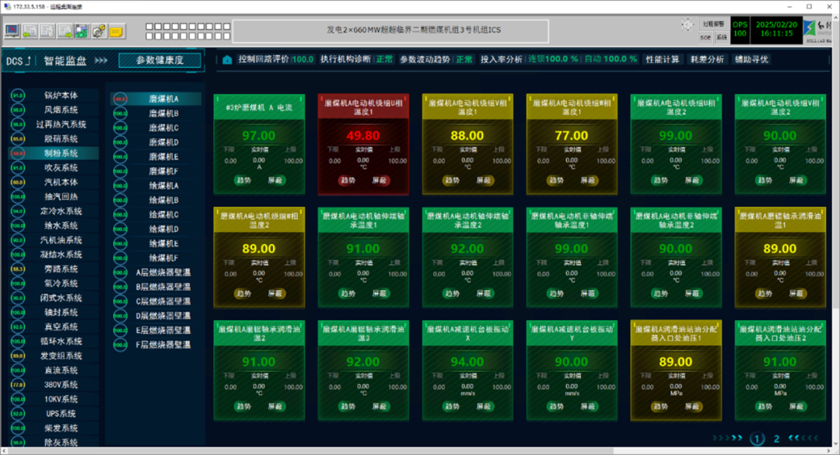This screenshot has height=455, width=840.
Task: Click the home icon before 控制回路评价
Action: click(227, 60)
